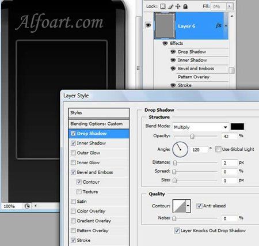259x246 pixels.
Task: Enable the Satin checkbox
Action: tap(73, 202)
